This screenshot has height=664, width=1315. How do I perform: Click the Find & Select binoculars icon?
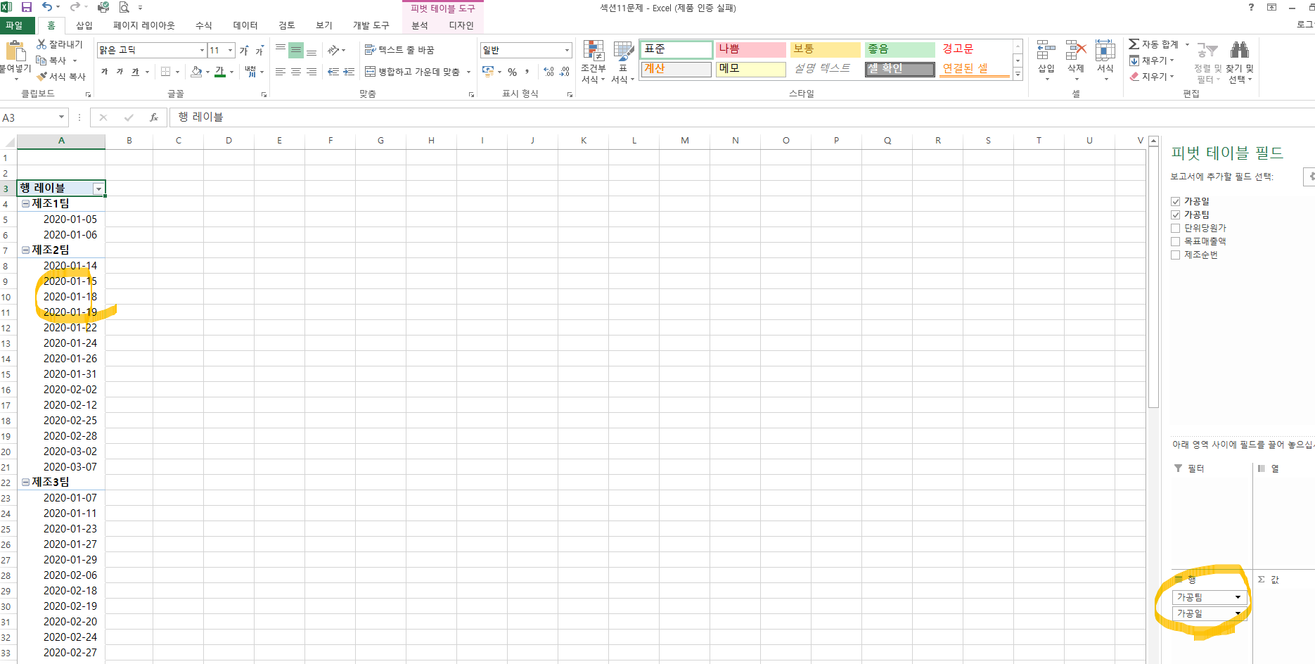1239,51
